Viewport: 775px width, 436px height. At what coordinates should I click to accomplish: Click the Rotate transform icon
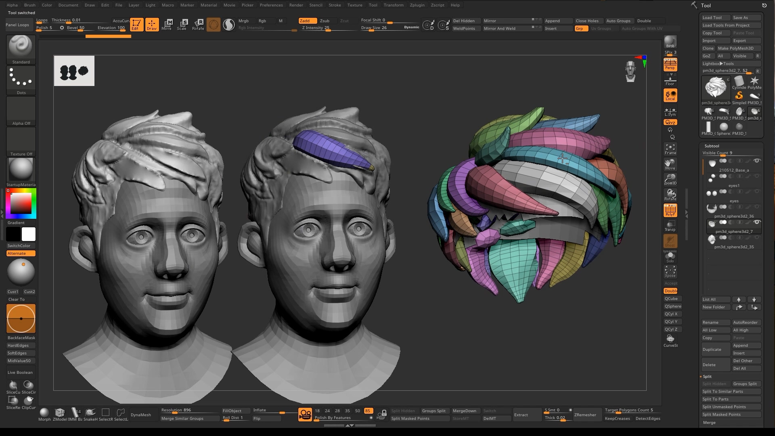(198, 24)
